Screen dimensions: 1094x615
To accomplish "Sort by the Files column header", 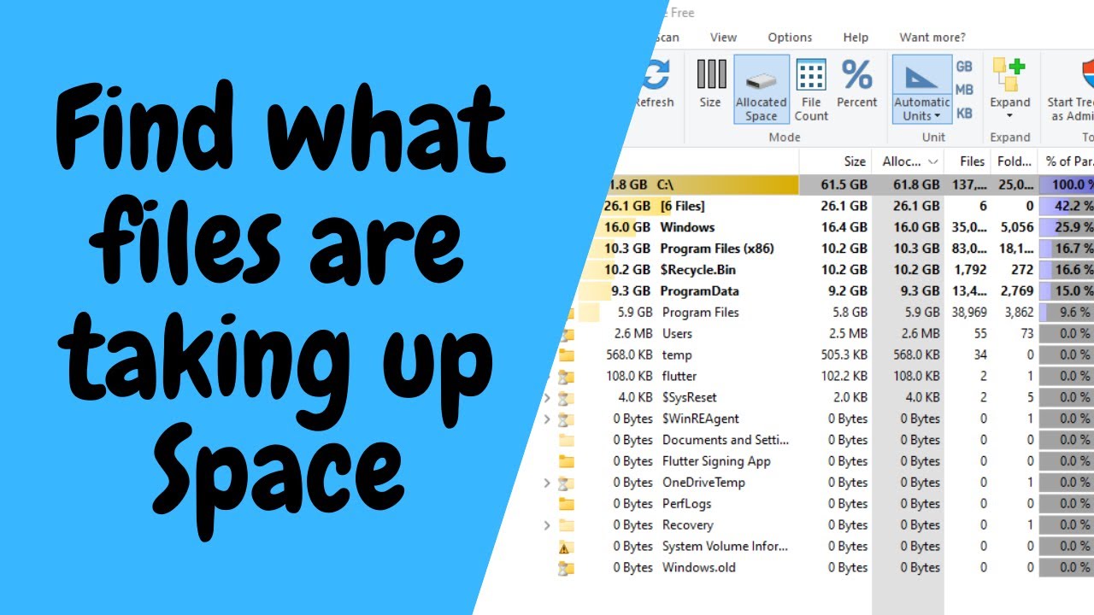I will point(968,161).
